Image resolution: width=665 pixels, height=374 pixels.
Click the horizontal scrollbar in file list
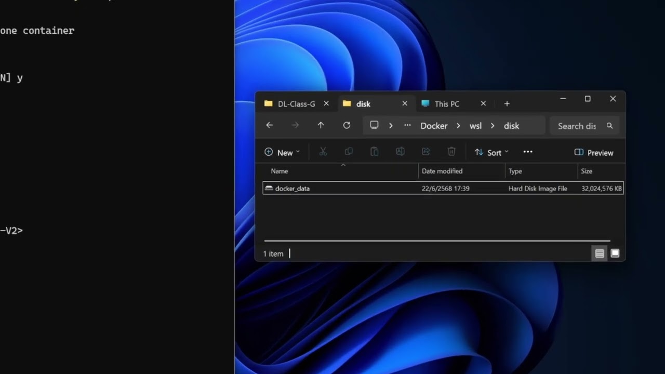coord(437,241)
